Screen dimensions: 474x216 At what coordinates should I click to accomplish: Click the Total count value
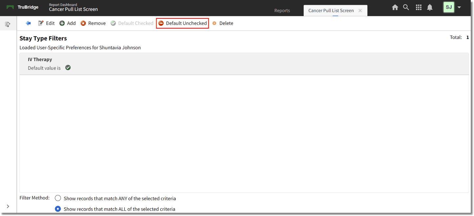pyautogui.click(x=467, y=37)
